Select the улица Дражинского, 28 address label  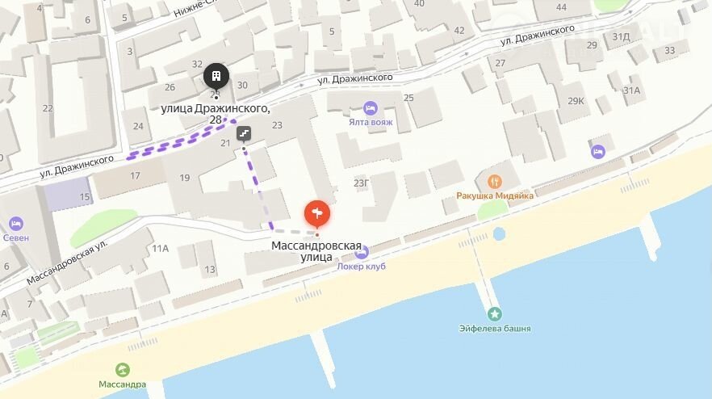tap(216, 114)
